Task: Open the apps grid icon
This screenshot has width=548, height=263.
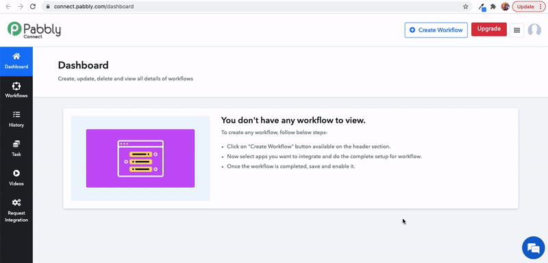Action: click(517, 30)
